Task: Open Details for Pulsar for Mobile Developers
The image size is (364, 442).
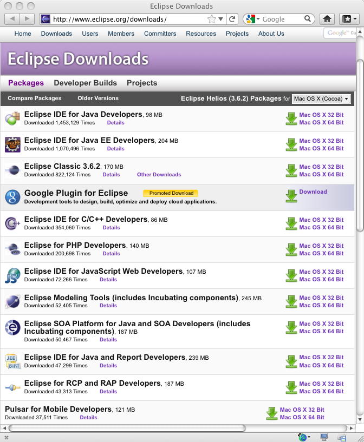Action: (x=89, y=418)
